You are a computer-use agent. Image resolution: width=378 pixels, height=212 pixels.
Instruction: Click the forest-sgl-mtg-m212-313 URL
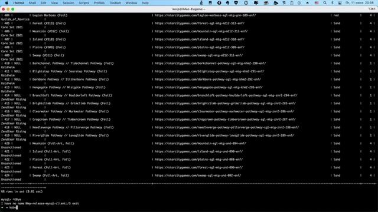[x=200, y=24]
